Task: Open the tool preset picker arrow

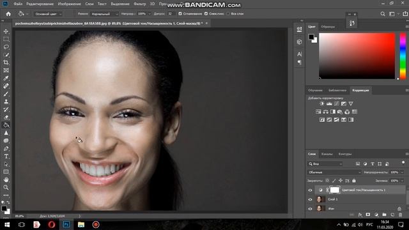Action: pyautogui.click(x=27, y=14)
